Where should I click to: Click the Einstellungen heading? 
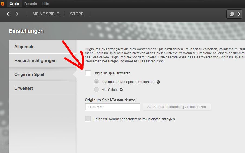point(26,31)
